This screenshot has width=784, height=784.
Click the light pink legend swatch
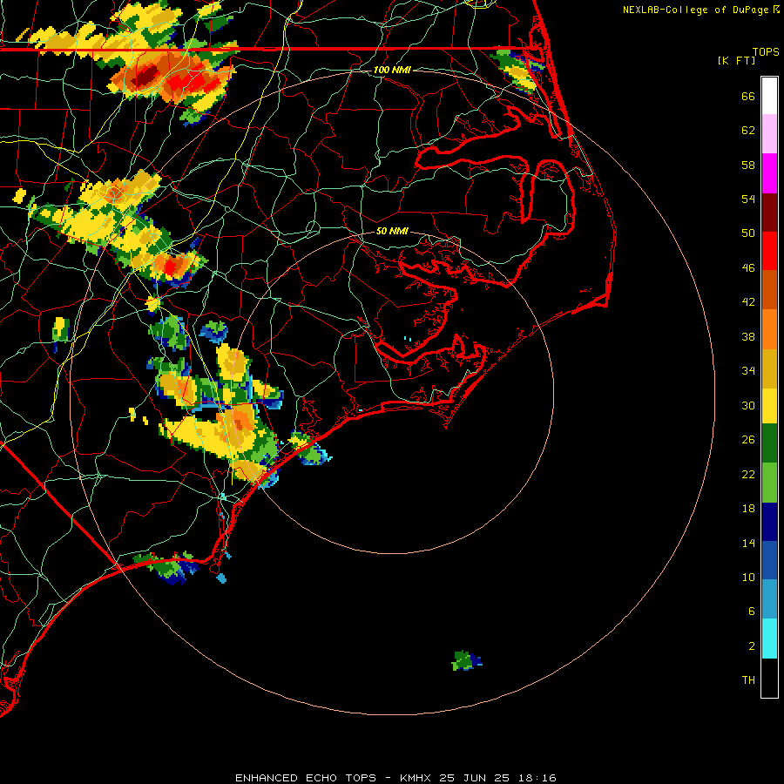tap(769, 134)
